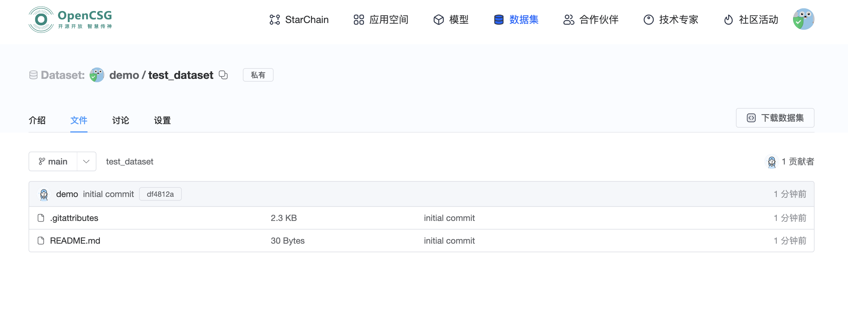Switch to the 讨论 tab
This screenshot has width=848, height=313.
120,121
